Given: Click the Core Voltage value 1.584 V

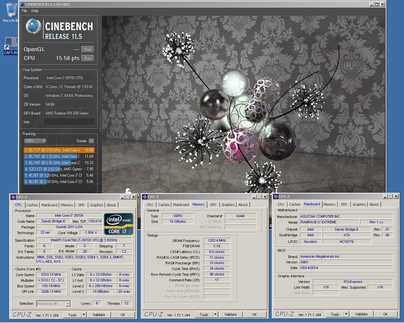Looking at the screenshot, I should (91, 233).
